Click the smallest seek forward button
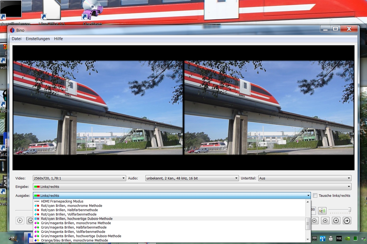The width and height of the screenshot is (367, 244). point(325,220)
